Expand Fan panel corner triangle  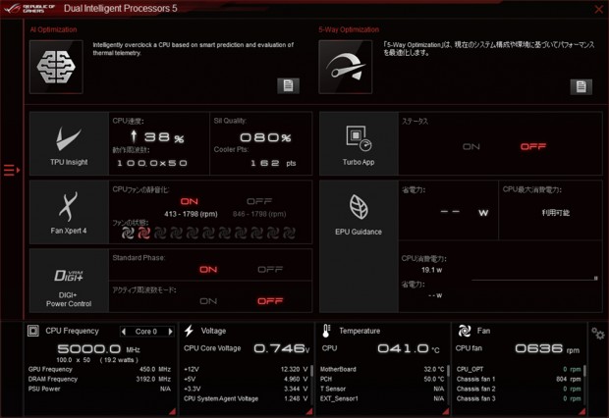(x=582, y=412)
